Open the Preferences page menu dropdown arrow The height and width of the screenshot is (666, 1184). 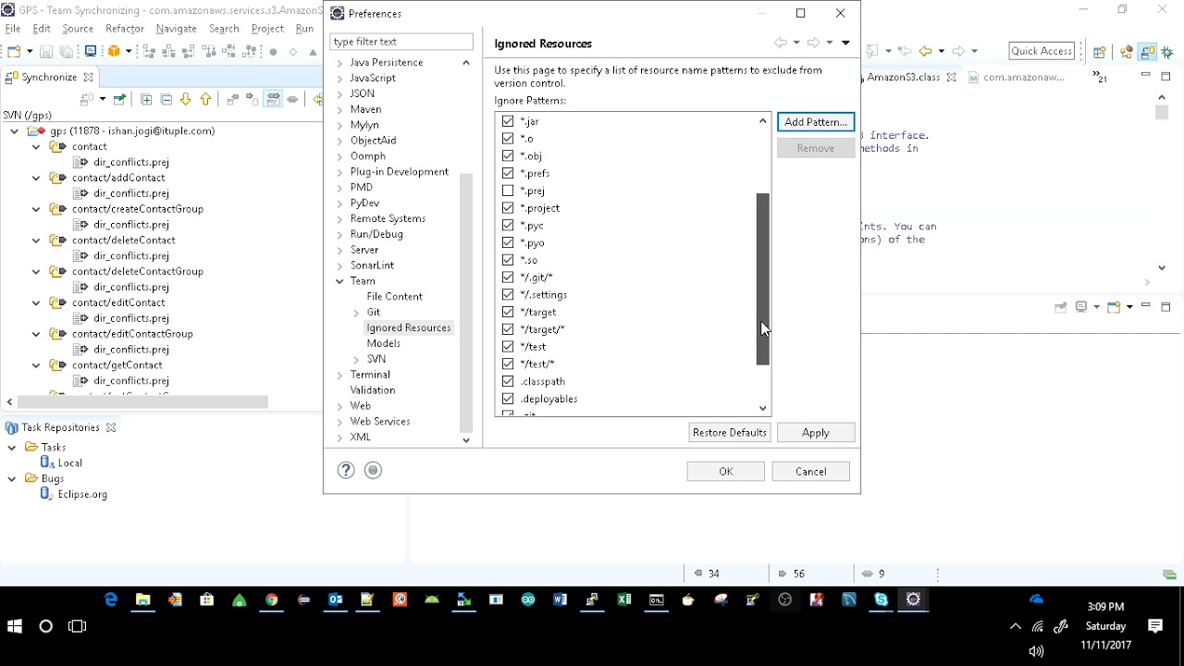click(x=845, y=43)
